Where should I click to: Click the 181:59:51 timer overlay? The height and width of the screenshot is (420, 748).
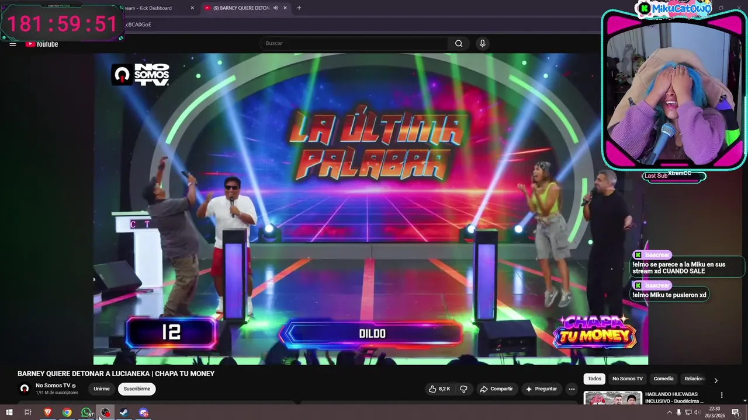tap(62, 23)
